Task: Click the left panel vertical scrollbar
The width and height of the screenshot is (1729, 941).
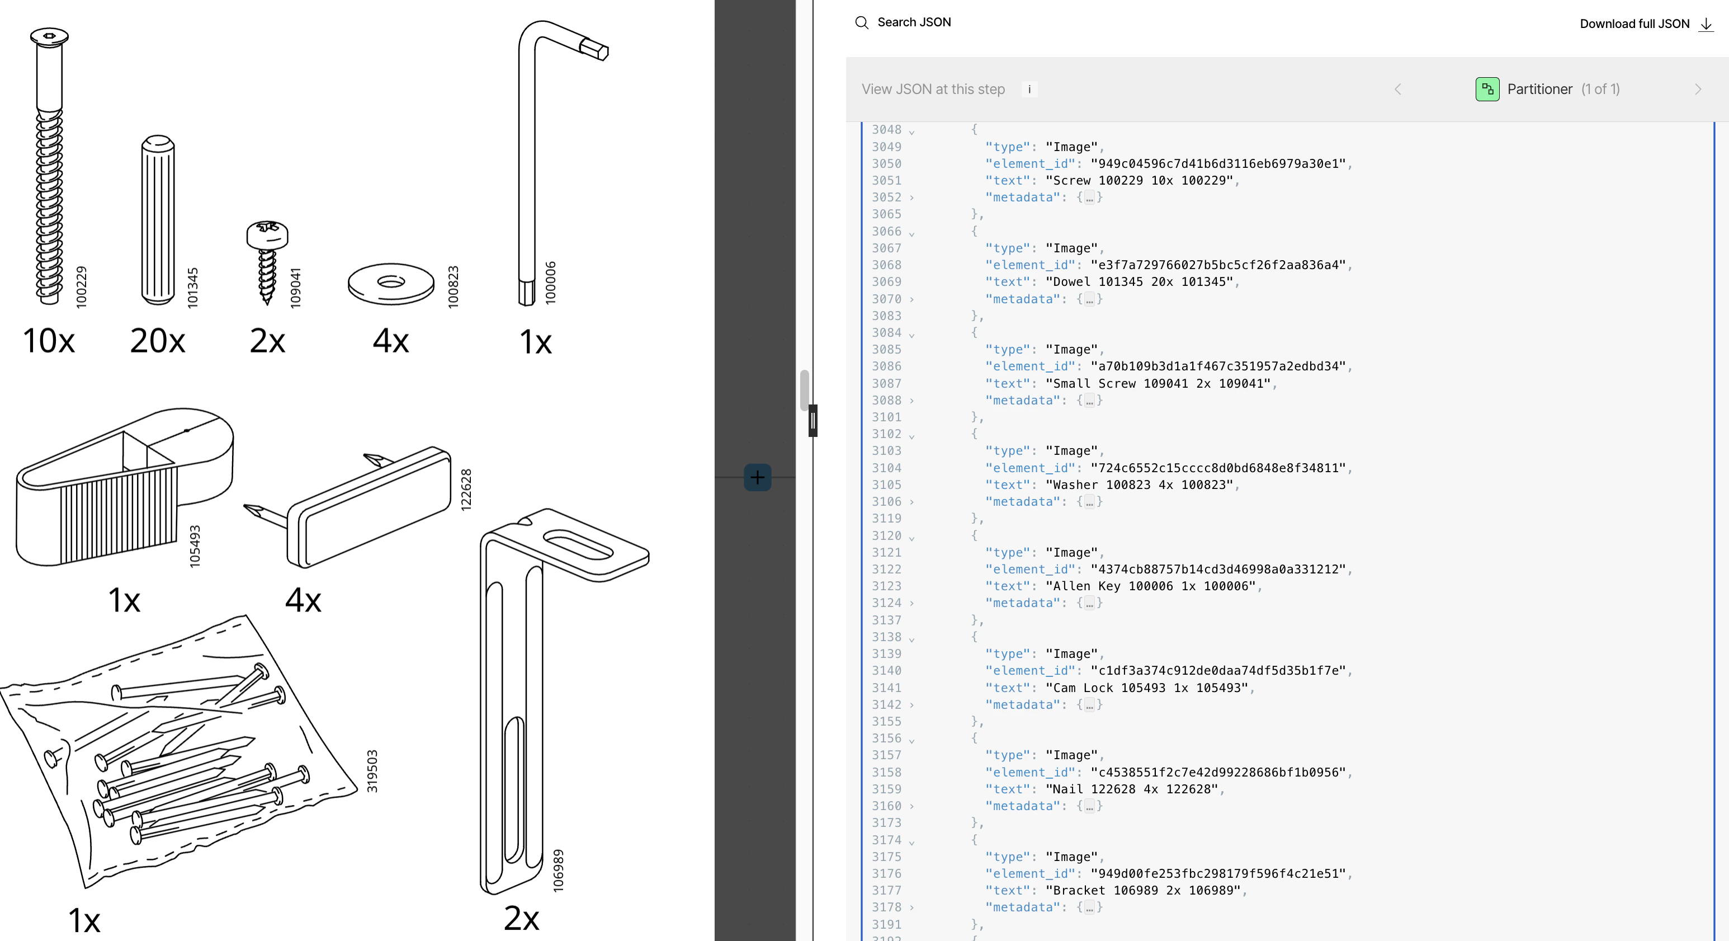Action: (804, 389)
